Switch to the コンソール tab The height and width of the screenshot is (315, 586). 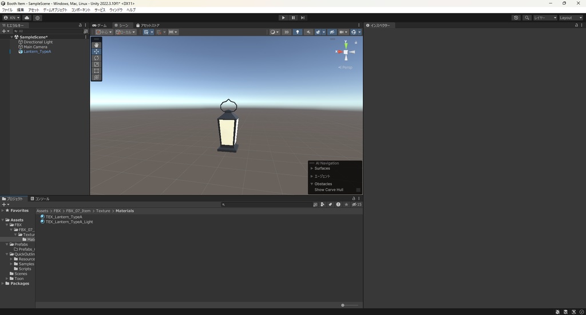(x=40, y=199)
